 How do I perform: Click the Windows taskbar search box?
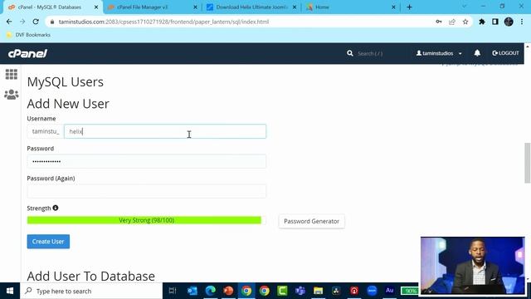pos(91,291)
